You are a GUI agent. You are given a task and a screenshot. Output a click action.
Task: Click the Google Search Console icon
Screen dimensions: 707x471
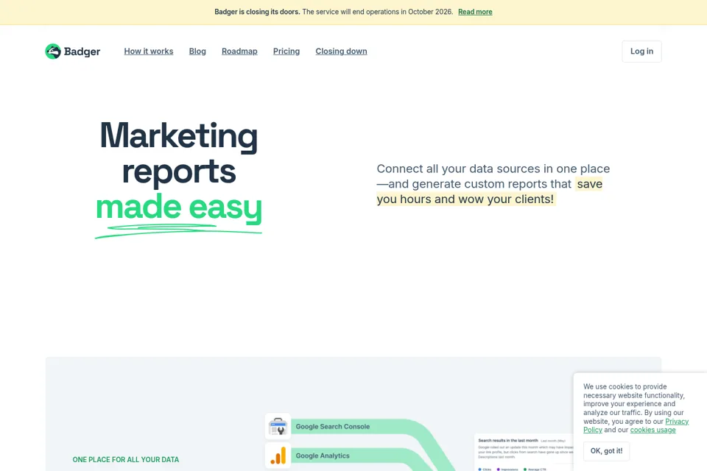pos(278,426)
